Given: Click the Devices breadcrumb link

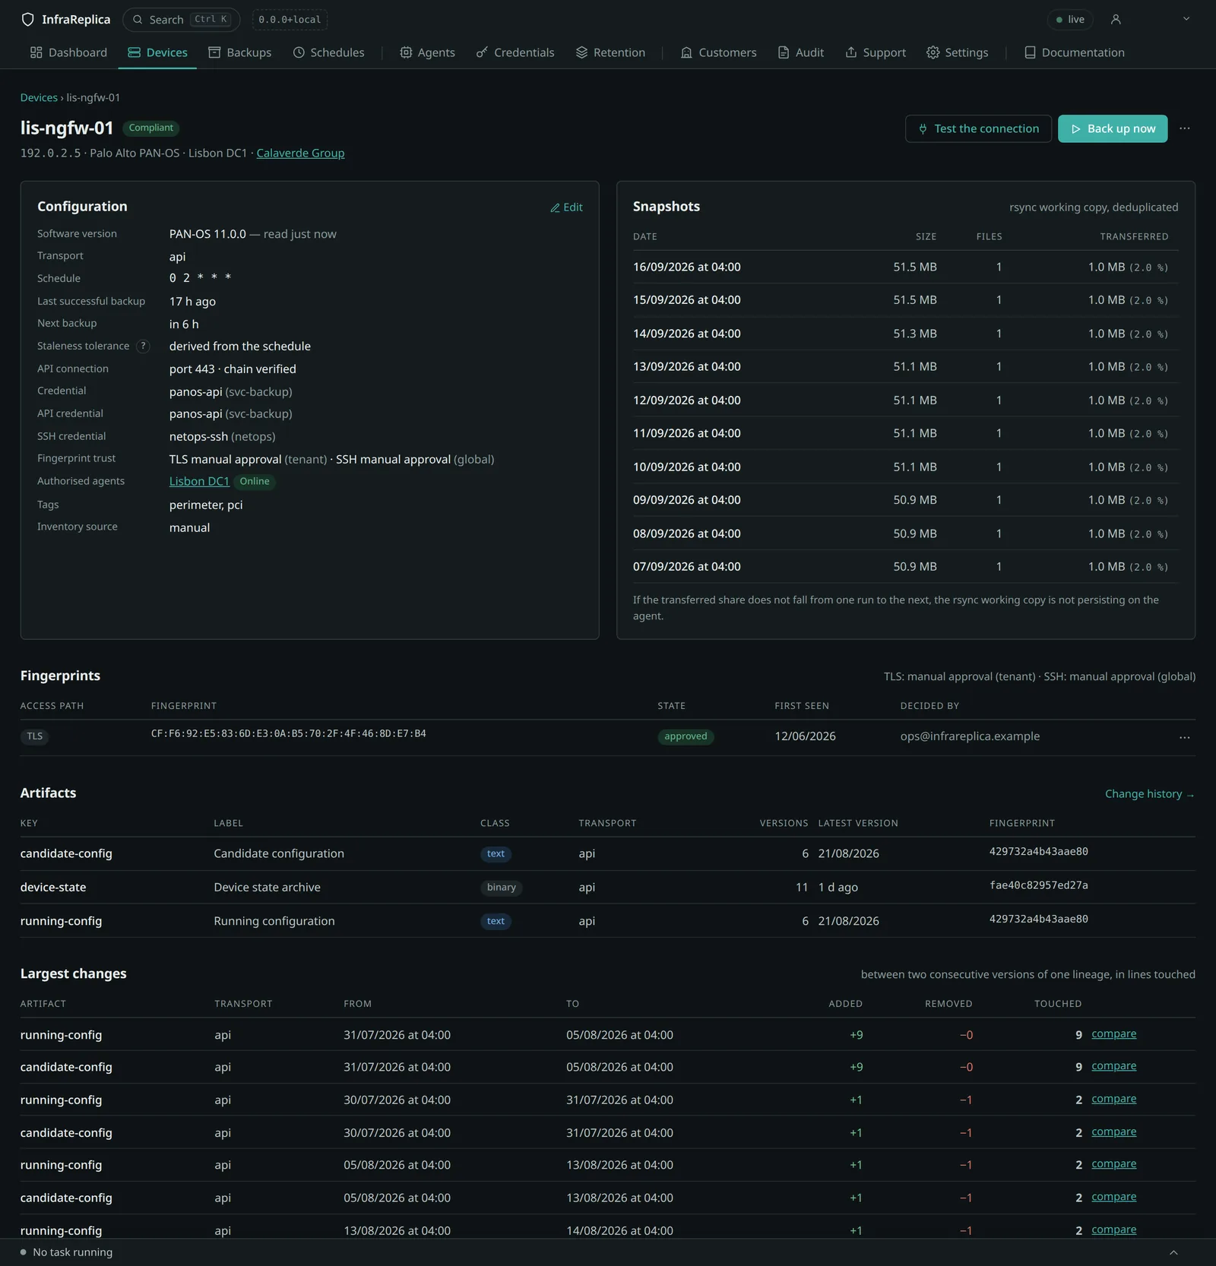Looking at the screenshot, I should click(39, 97).
